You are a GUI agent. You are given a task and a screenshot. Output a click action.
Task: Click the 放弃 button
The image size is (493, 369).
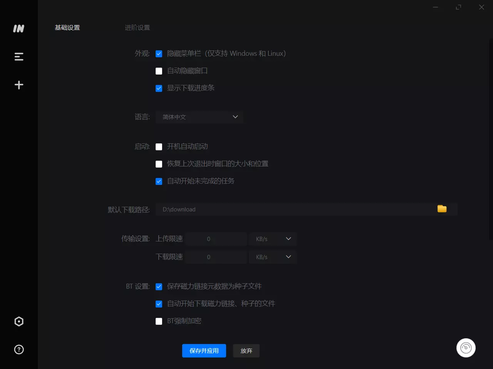click(246, 351)
